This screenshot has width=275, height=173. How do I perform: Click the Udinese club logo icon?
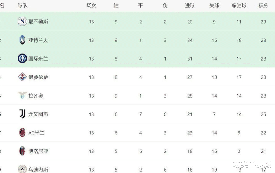click(22, 169)
